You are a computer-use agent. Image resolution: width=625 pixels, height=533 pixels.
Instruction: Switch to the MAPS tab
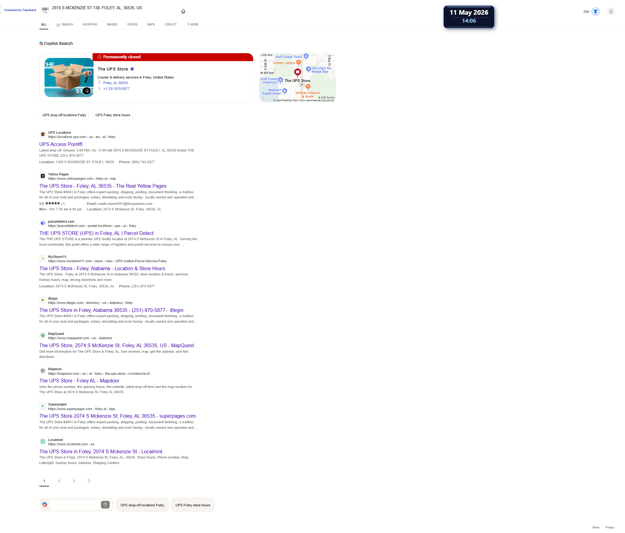(x=151, y=25)
